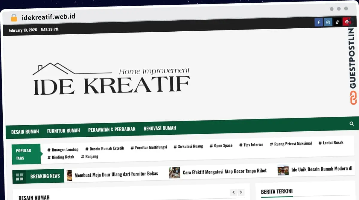Open the Ruang Privasi Maksimal tag
Viewport: 359px width, 200px height.
click(291, 144)
